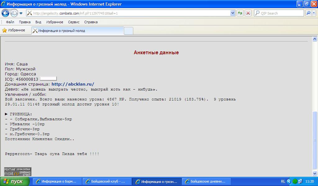Click the Анкетные данные heading
Viewport: 318px width, 186px height.
click(x=156, y=53)
